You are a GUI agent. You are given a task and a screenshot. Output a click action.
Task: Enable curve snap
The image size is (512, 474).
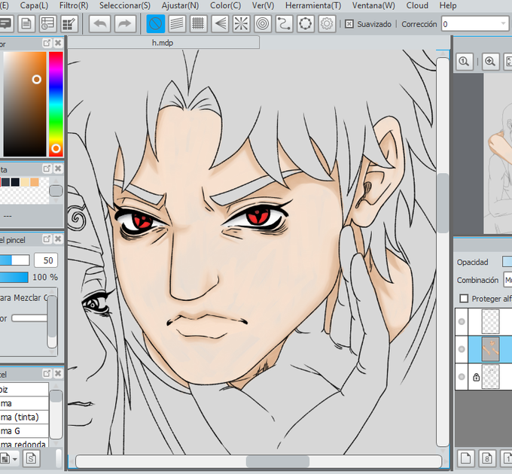284,23
